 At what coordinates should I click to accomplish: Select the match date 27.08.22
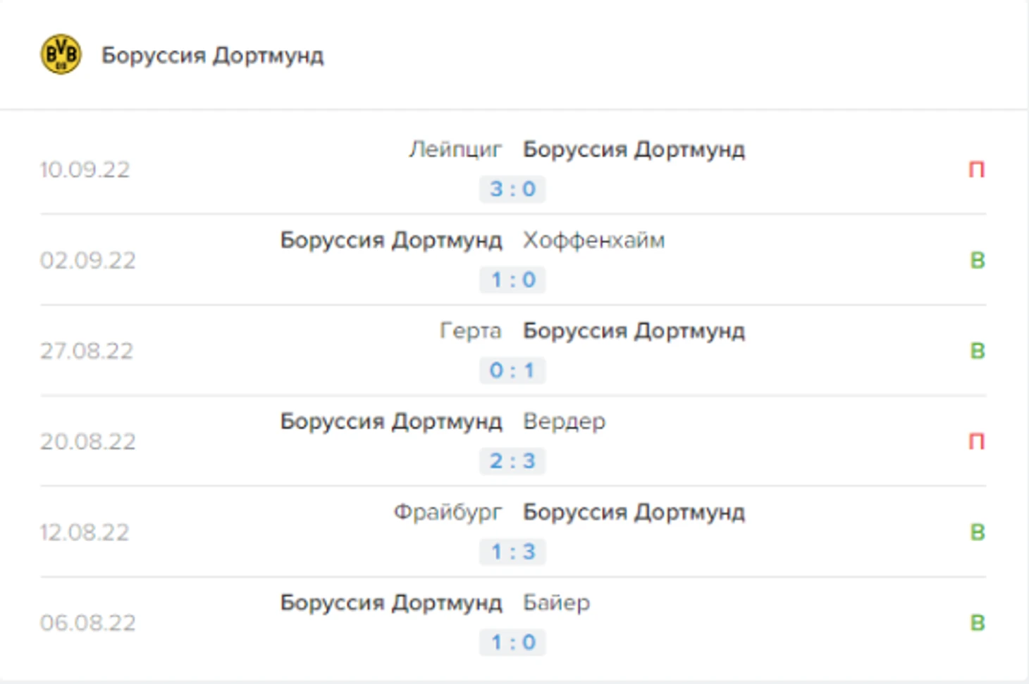87,351
